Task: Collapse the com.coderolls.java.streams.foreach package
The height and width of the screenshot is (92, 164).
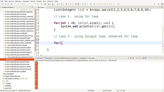Action: [x=4, y=57]
